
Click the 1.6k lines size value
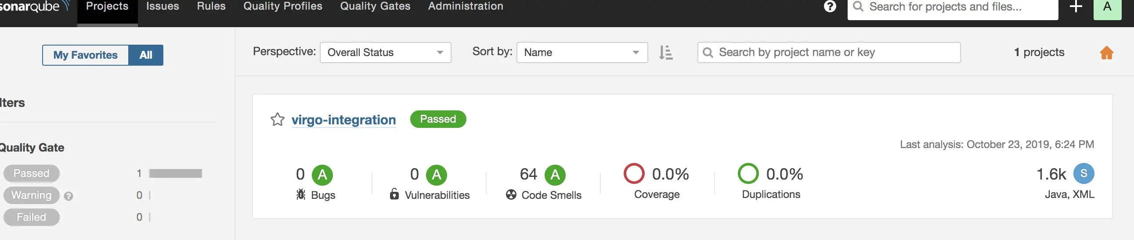(x=1051, y=175)
